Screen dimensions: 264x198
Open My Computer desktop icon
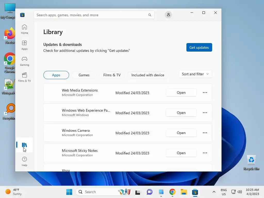click(9, 11)
